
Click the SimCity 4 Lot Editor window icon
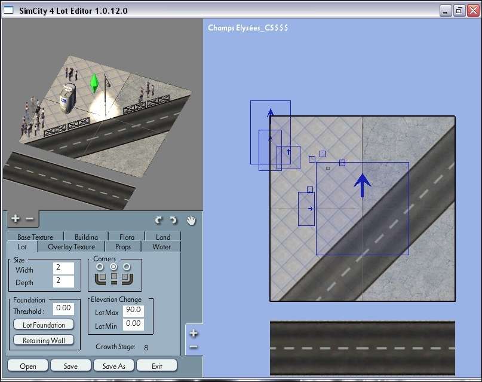[x=8, y=10]
